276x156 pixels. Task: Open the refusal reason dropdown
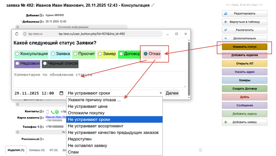[x=115, y=93]
